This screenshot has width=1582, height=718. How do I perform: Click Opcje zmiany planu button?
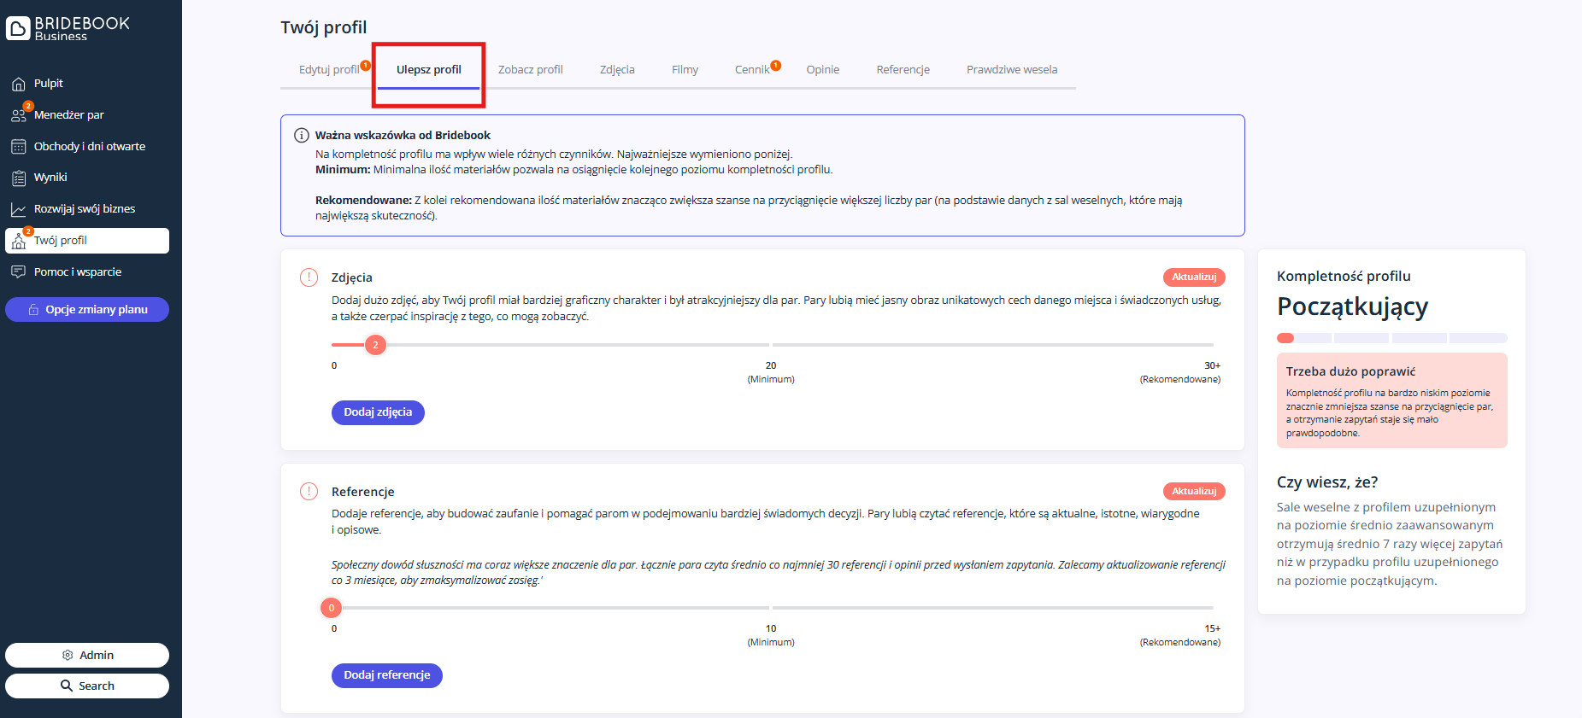point(87,310)
